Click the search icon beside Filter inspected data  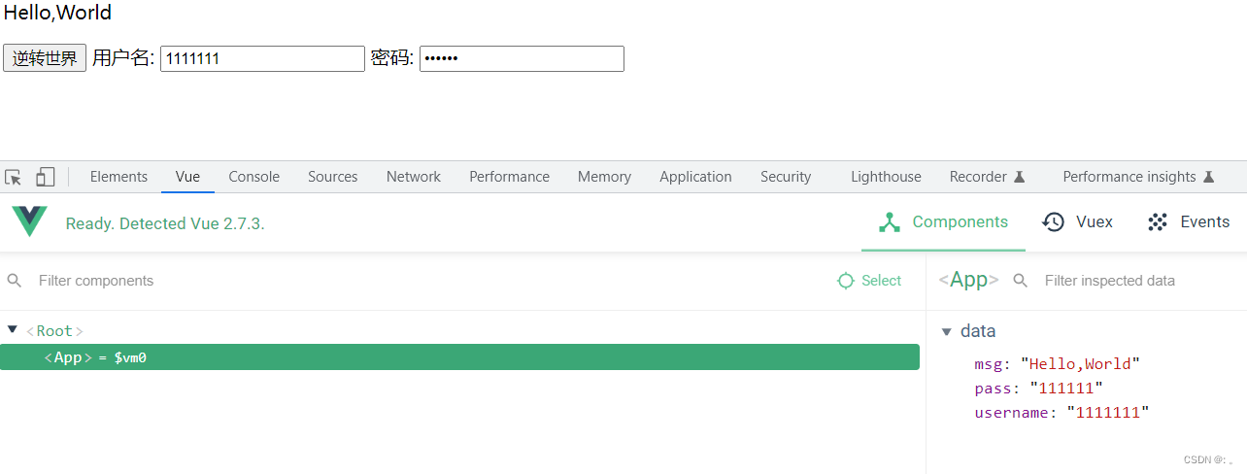1021,281
